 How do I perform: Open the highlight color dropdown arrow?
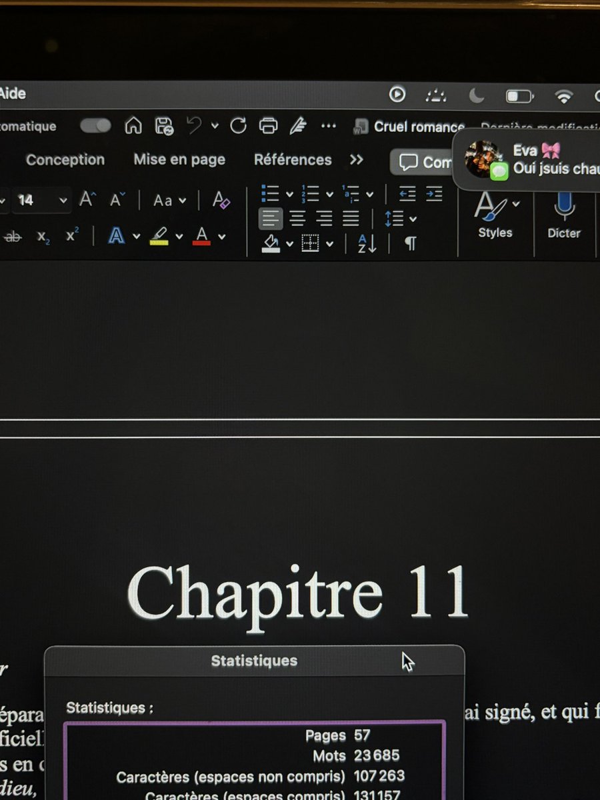click(x=179, y=236)
